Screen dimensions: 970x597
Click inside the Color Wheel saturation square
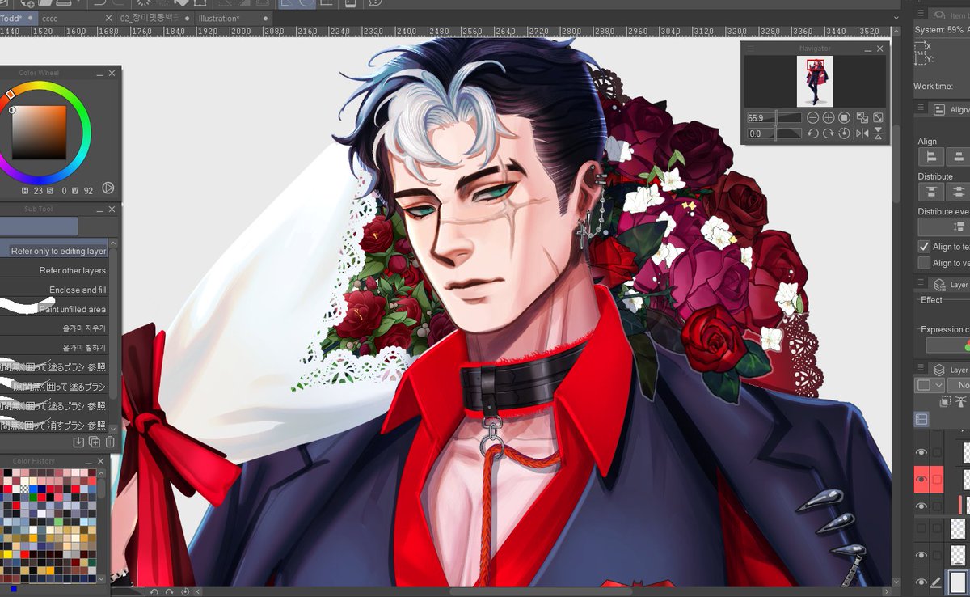coord(39,133)
